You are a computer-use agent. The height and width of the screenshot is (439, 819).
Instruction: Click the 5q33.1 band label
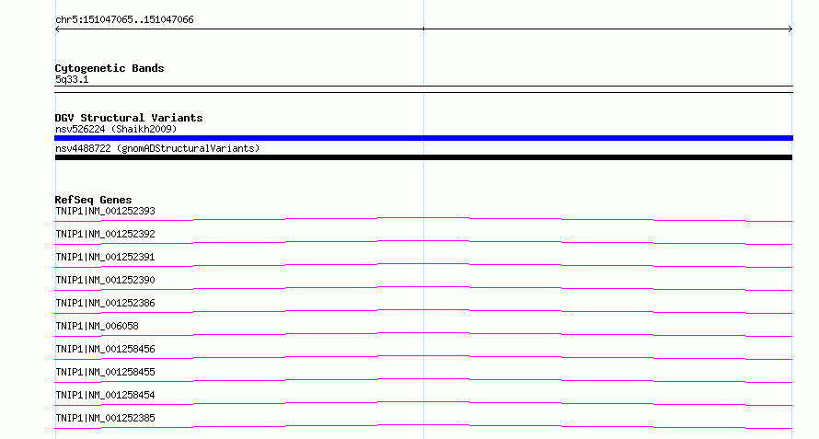72,79
